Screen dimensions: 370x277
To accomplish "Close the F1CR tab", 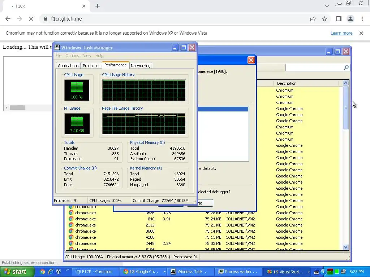I will 84,6.
